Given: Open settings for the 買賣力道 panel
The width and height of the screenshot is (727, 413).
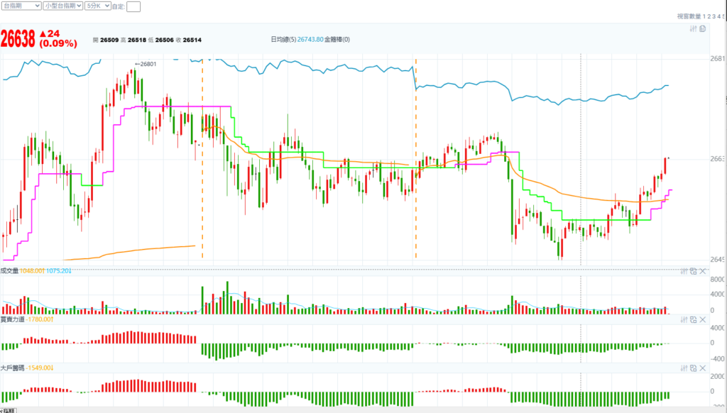Looking at the screenshot, I should [684, 320].
